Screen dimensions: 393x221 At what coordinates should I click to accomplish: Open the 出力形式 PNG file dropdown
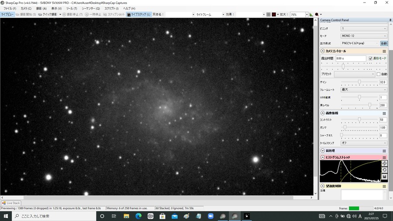click(x=360, y=43)
